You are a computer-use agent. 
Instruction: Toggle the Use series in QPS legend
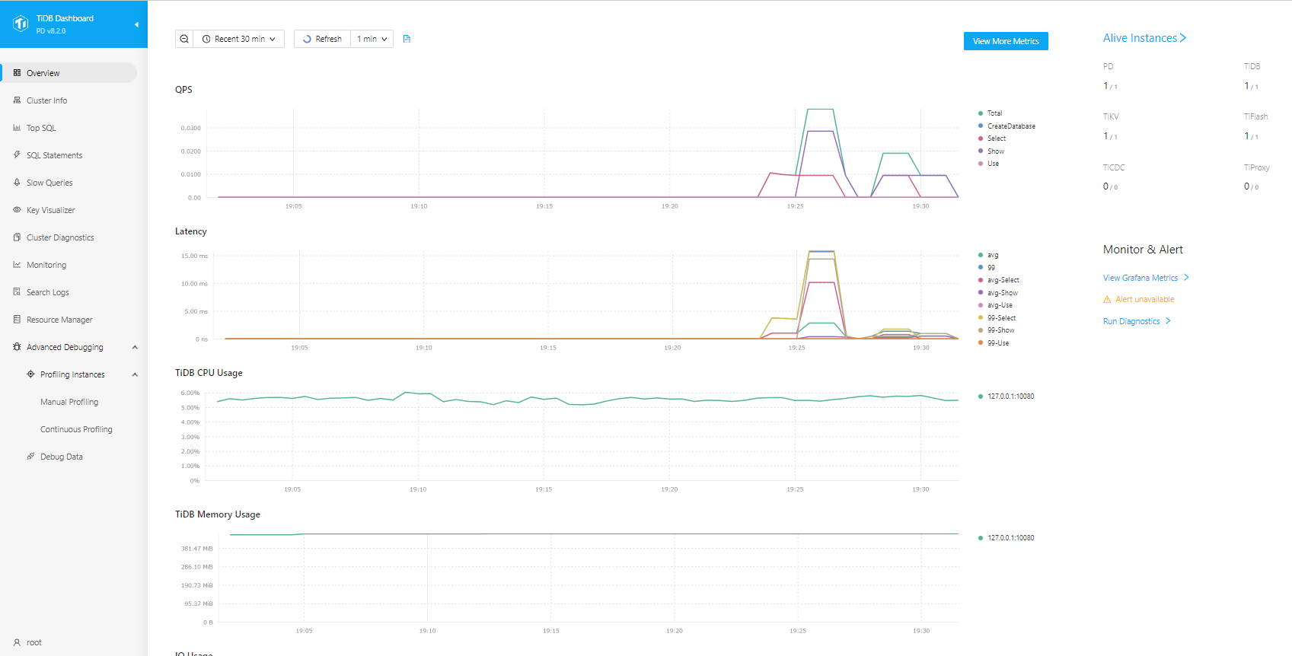pos(989,164)
